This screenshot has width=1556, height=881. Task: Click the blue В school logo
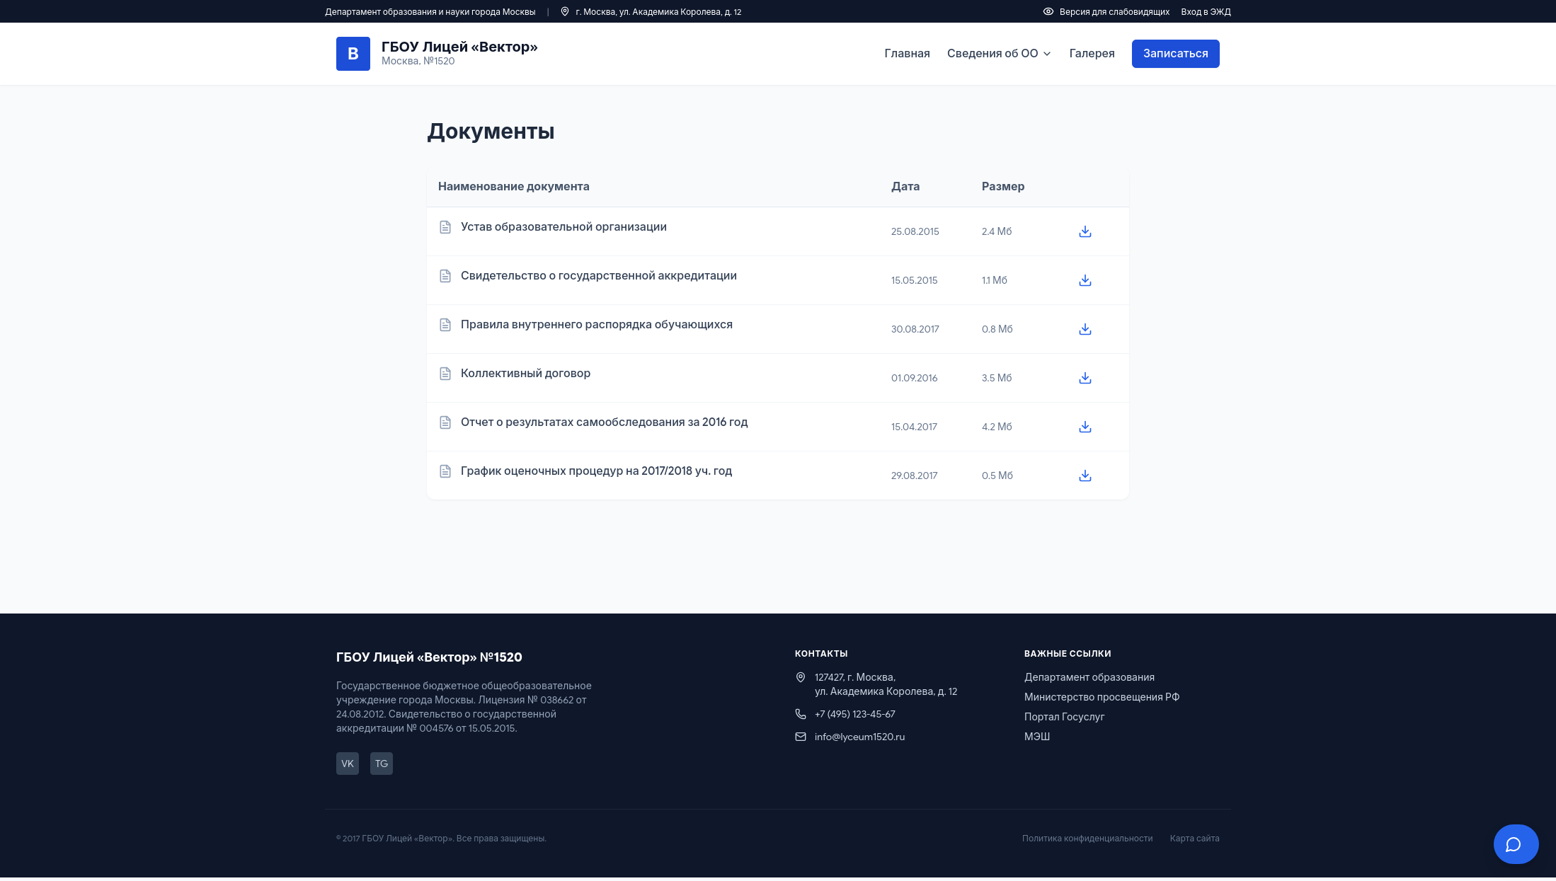click(353, 54)
